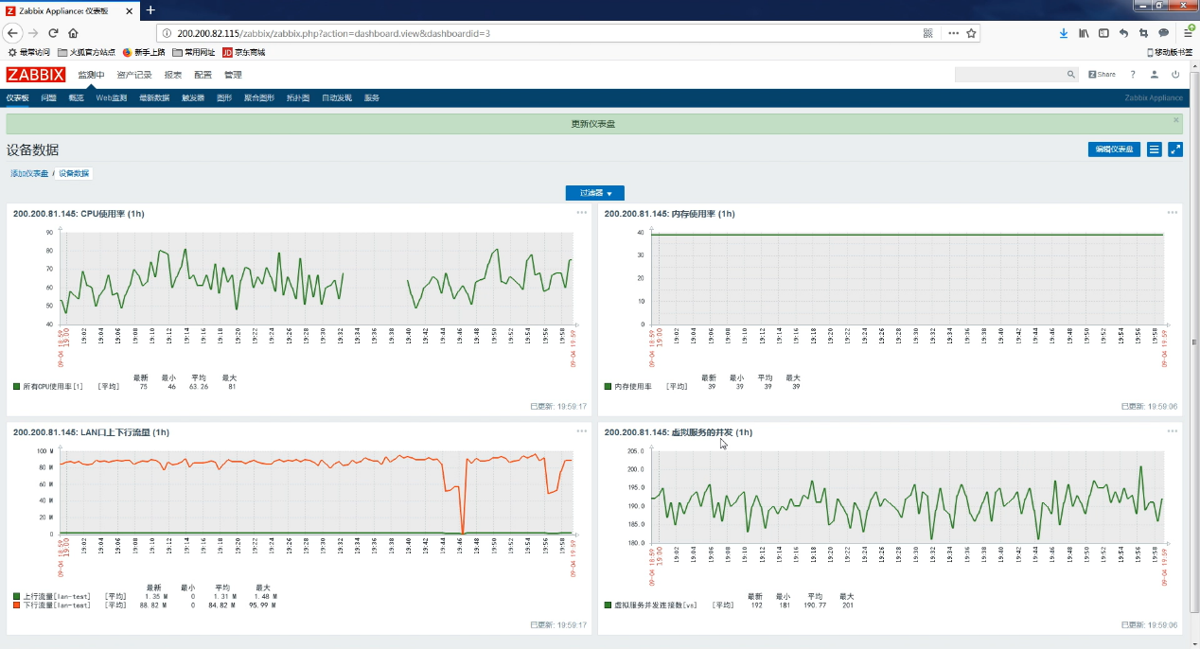Bookmark this page with star icon
The width and height of the screenshot is (1200, 649).
pos(971,33)
